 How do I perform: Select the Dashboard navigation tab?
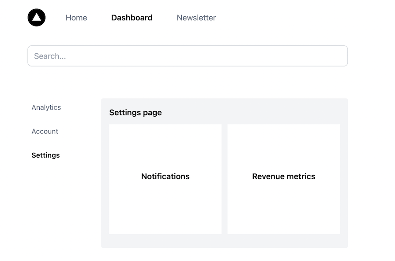pos(132,18)
